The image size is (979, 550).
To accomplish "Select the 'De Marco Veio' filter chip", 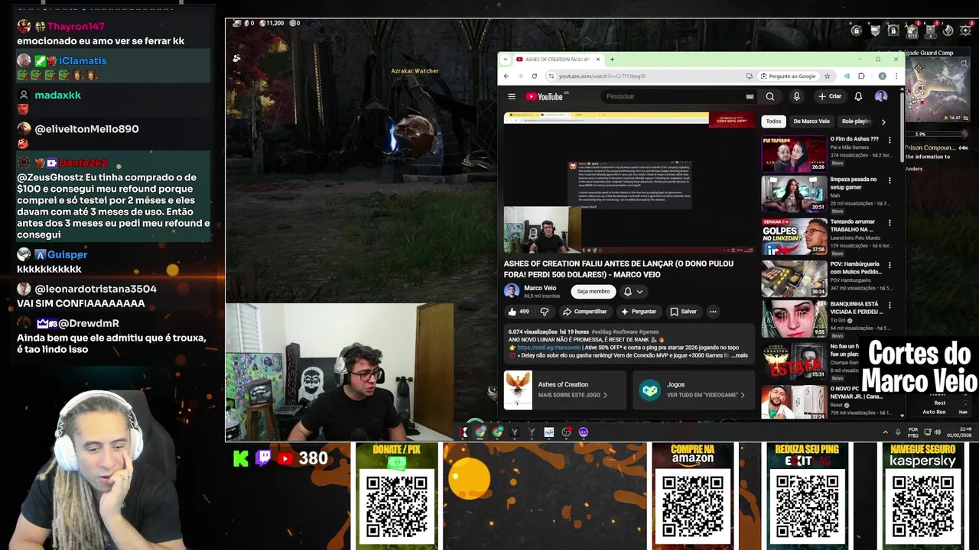I will pyautogui.click(x=811, y=121).
